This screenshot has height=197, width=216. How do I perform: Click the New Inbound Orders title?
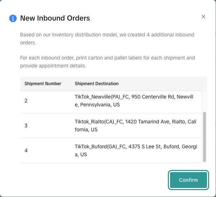tap(55, 18)
